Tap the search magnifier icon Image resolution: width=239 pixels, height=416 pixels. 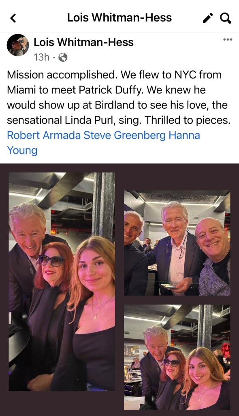(226, 18)
